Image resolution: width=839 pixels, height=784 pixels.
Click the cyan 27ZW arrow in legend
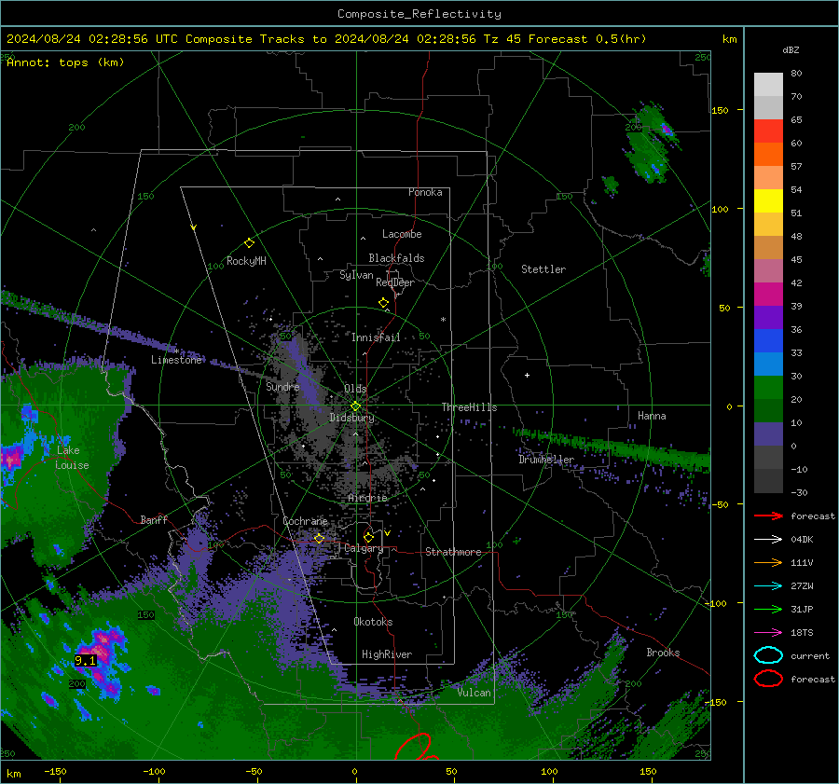(768, 585)
